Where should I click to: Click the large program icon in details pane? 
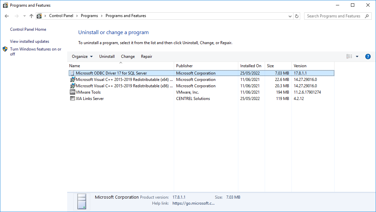(82, 201)
